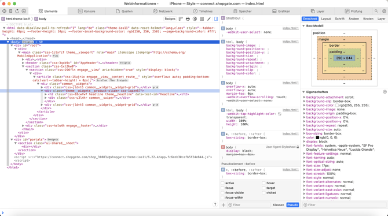This screenshot has height=216, width=388.
Task: Activate the element selection crosshair icon
Action: click(4, 11)
